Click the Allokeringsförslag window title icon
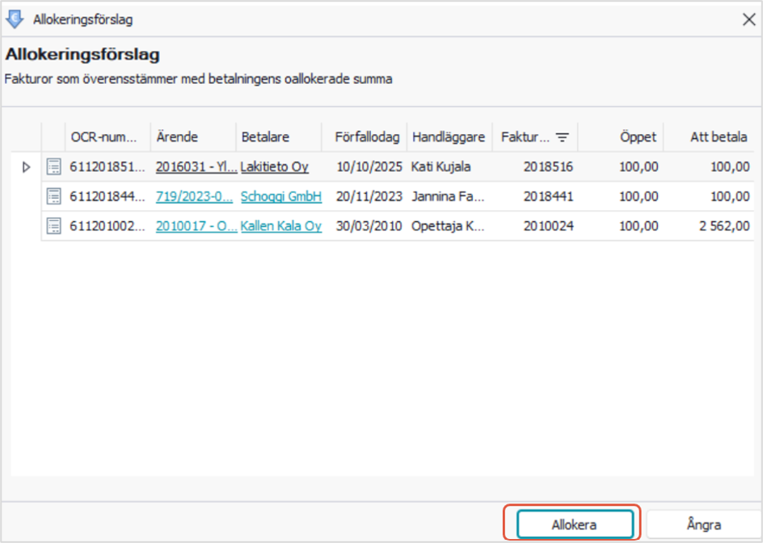The image size is (763, 543). pos(15,19)
